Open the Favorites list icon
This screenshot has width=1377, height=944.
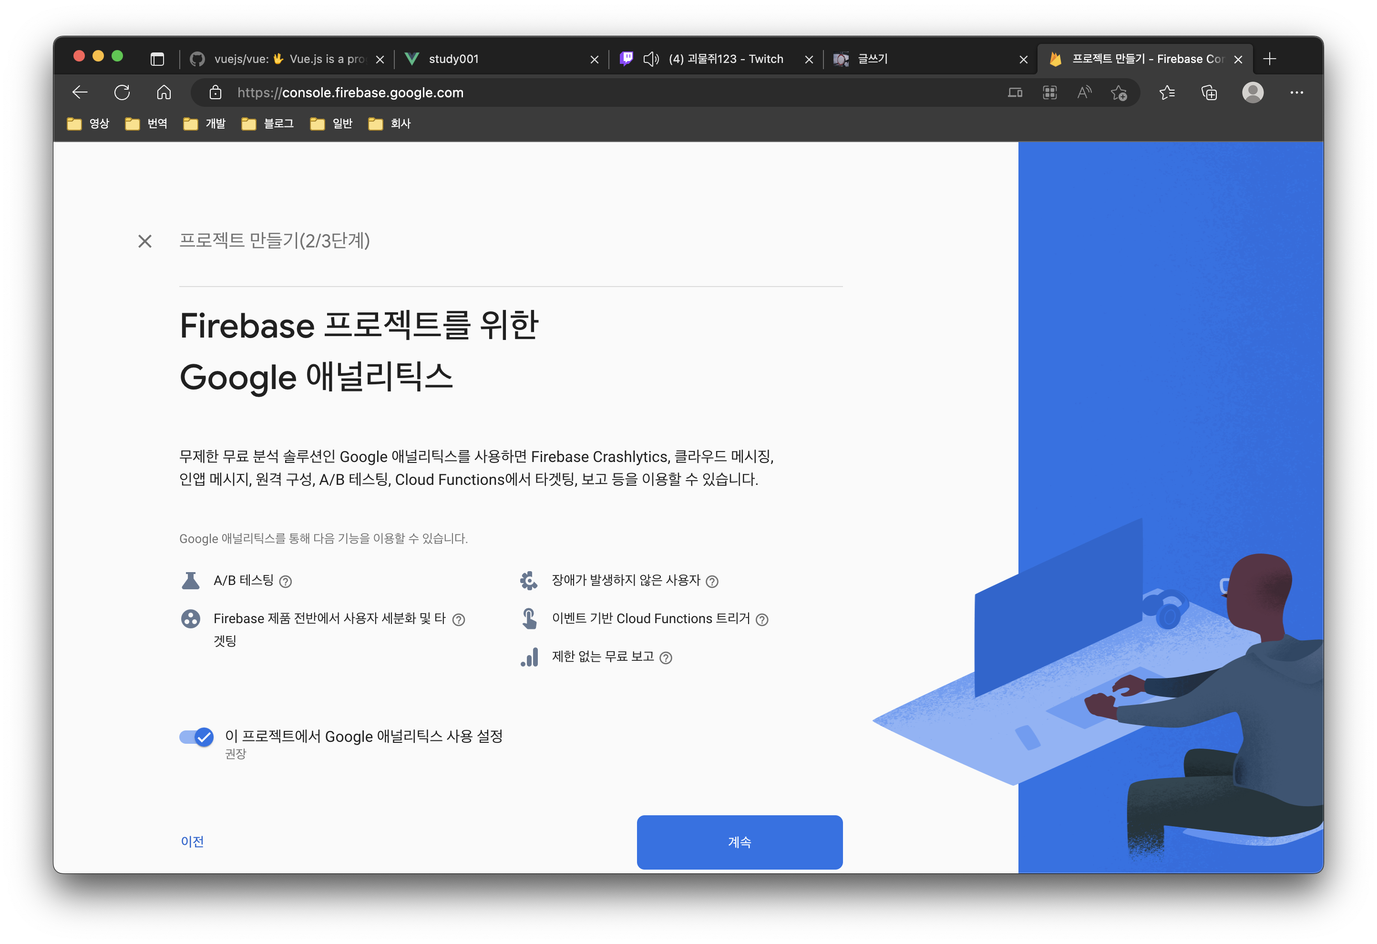[1167, 92]
